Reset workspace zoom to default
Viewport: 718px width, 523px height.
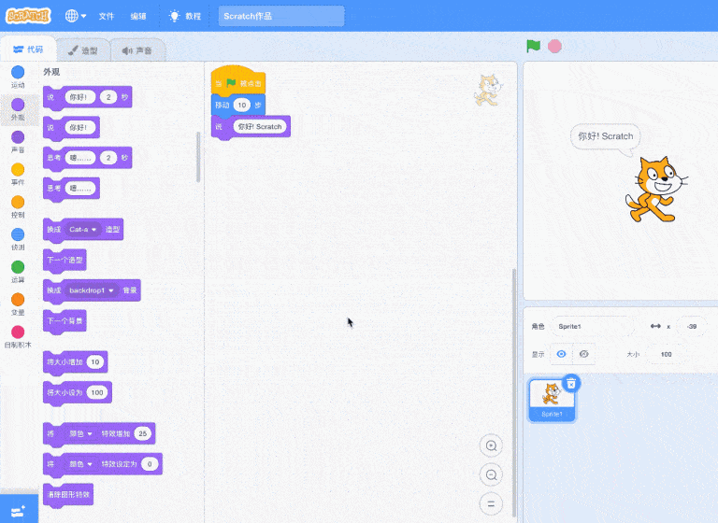[x=491, y=504]
